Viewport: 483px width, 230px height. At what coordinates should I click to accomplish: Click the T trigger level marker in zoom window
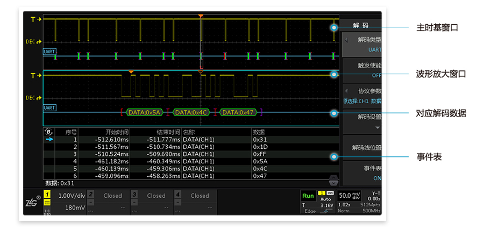36,75
